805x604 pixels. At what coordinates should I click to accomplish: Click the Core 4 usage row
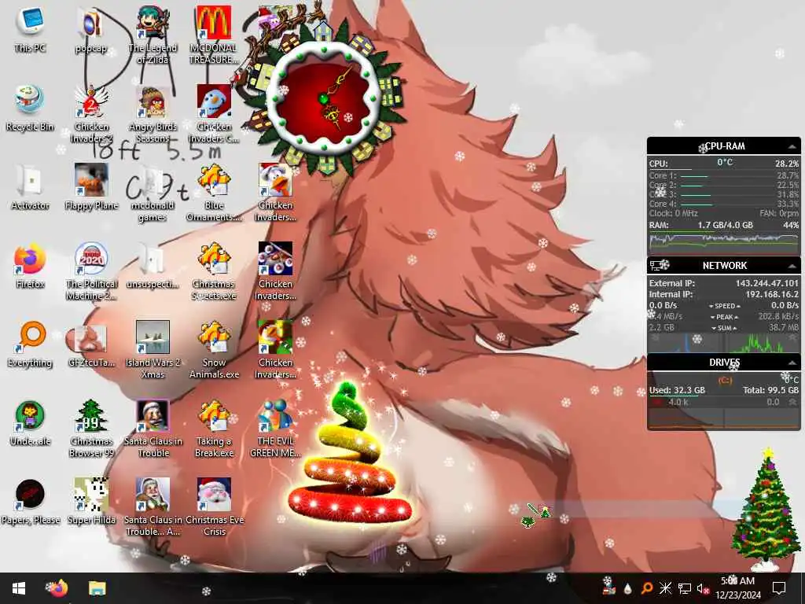click(x=723, y=204)
